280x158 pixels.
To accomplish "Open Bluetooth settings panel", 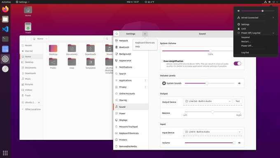I will (131, 47).
